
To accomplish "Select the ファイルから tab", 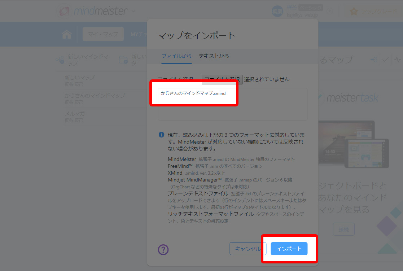I will point(176,56).
